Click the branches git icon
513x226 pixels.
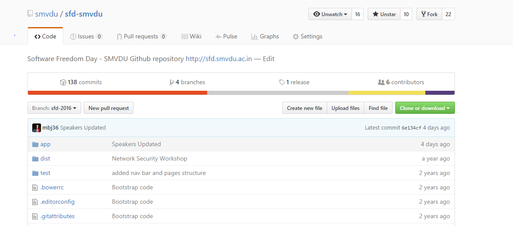[x=171, y=82]
